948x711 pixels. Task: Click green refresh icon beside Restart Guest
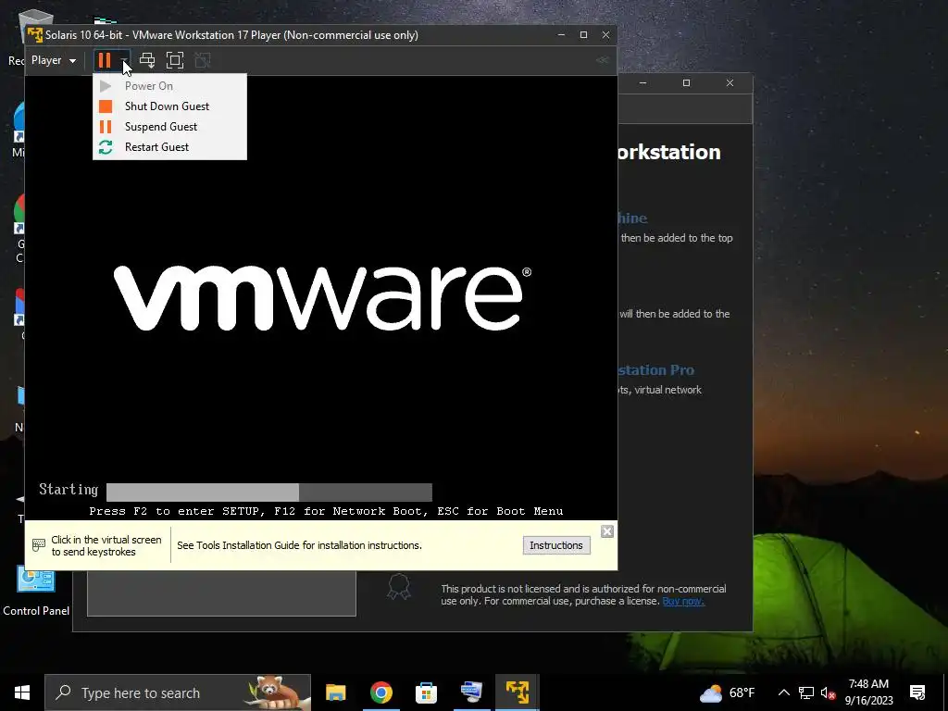click(106, 147)
